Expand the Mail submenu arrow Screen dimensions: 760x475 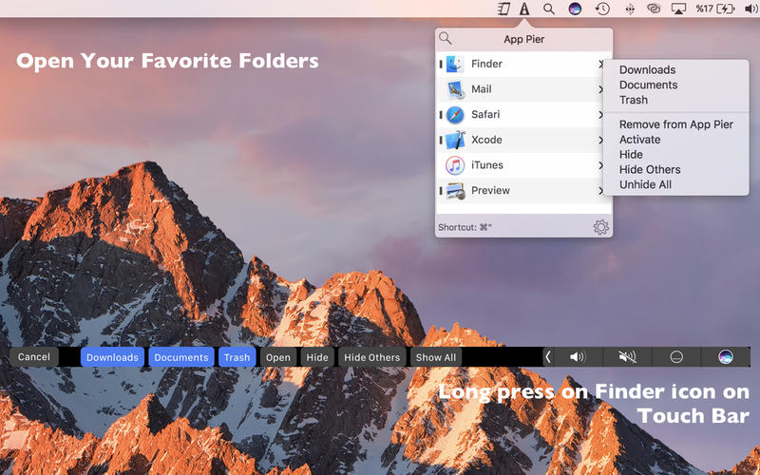(601, 89)
